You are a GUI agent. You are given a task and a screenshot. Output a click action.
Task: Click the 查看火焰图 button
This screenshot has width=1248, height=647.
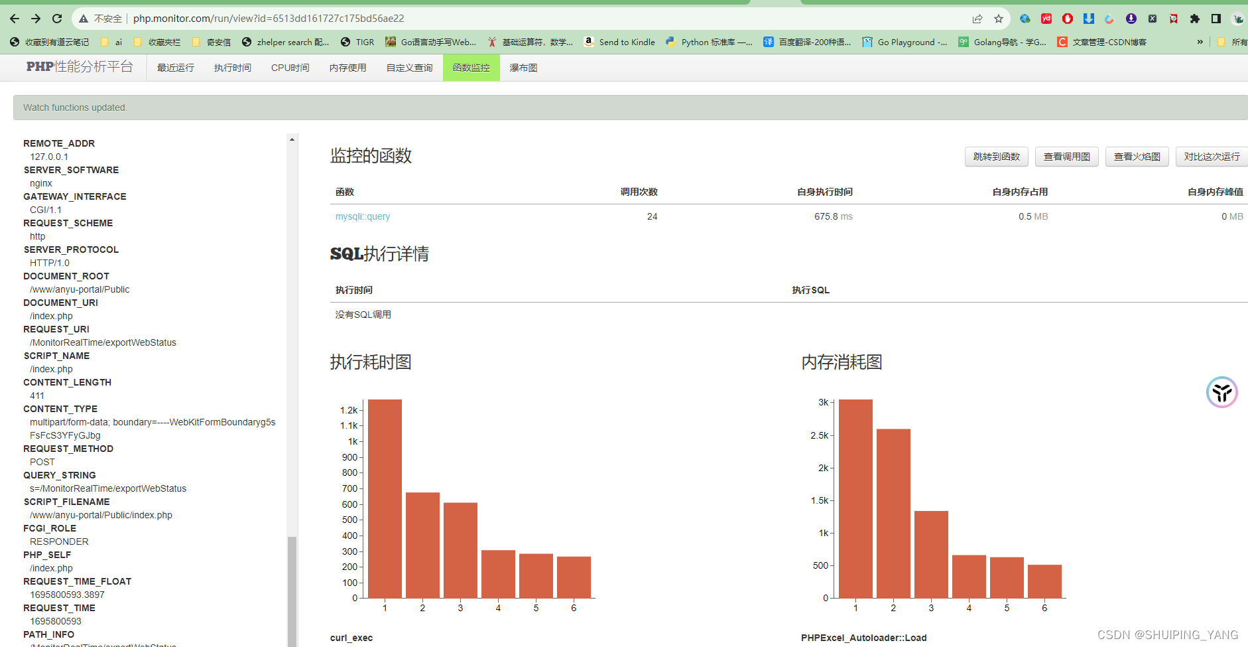click(x=1137, y=157)
